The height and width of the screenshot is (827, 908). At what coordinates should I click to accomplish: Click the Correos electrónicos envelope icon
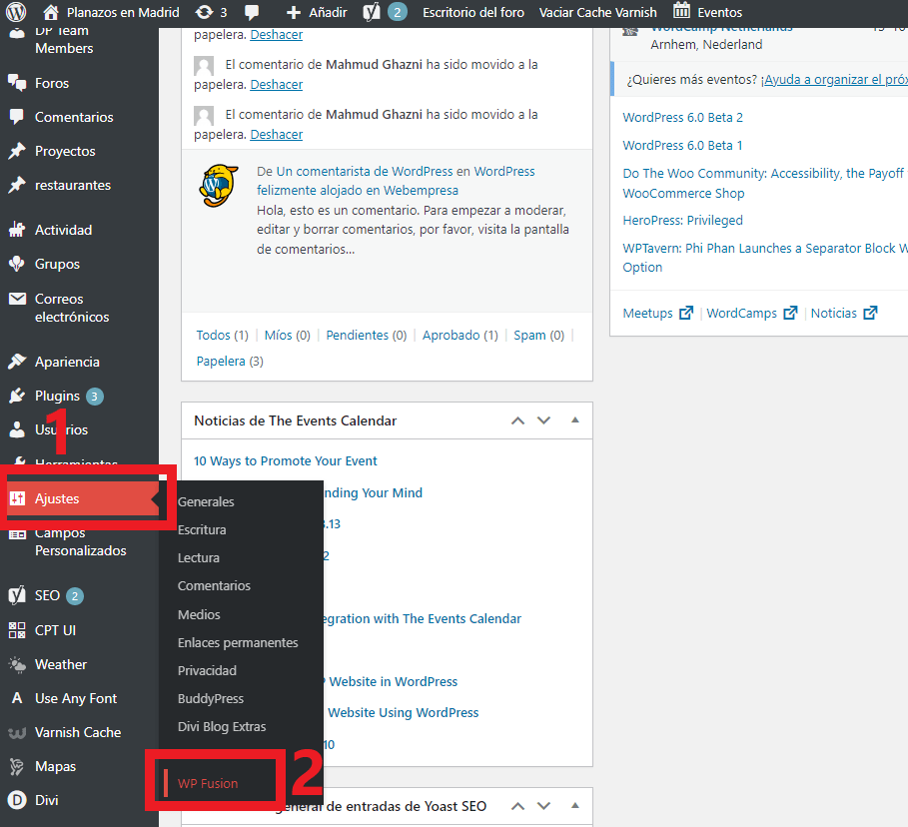pyautogui.click(x=17, y=299)
